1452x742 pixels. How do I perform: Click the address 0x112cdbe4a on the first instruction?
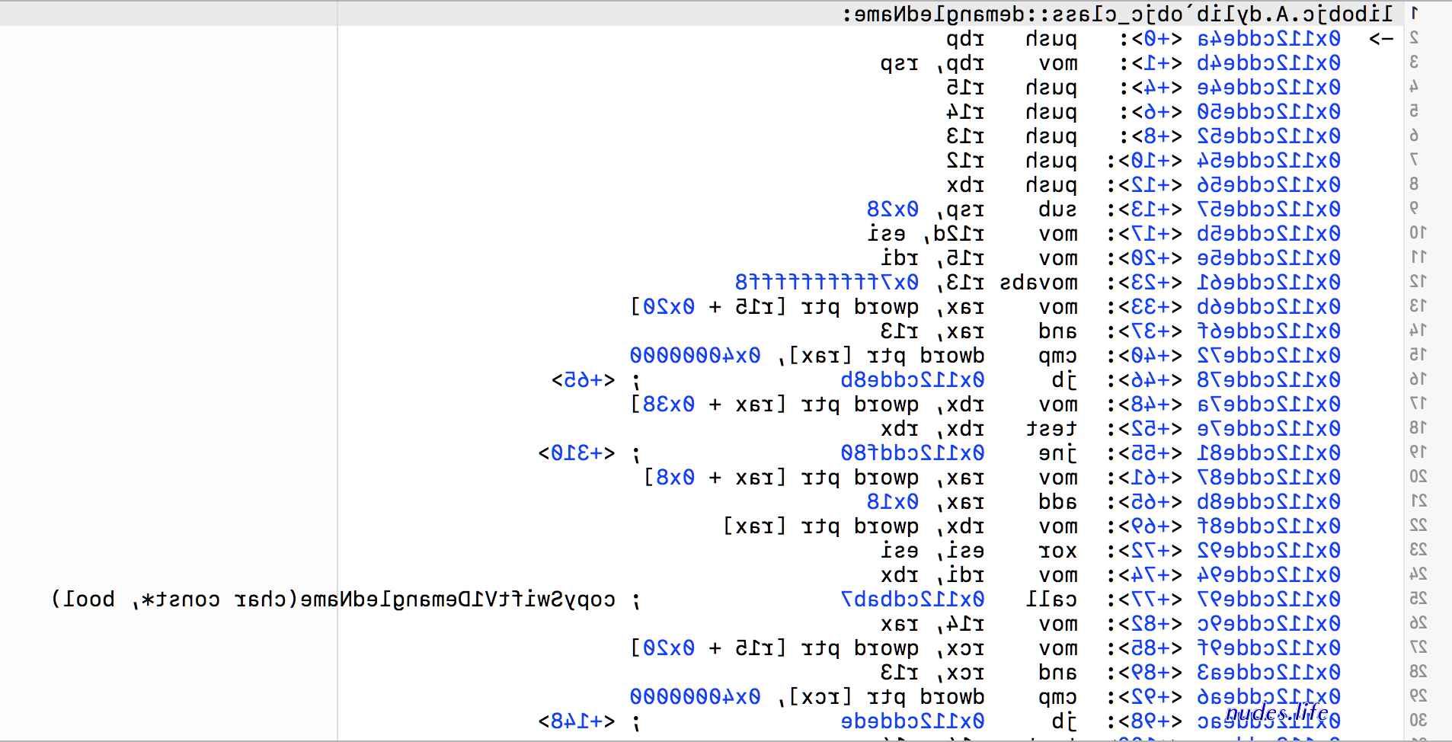pyautogui.click(x=1268, y=39)
